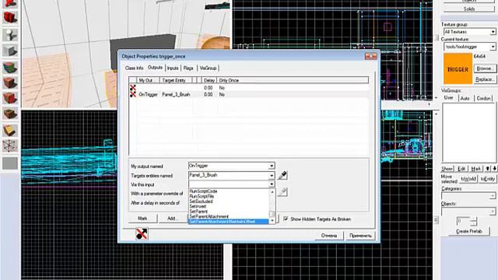
Task: Open the Objects dropdown
Action: 493,211
